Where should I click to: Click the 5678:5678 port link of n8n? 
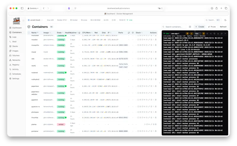pos(123,59)
